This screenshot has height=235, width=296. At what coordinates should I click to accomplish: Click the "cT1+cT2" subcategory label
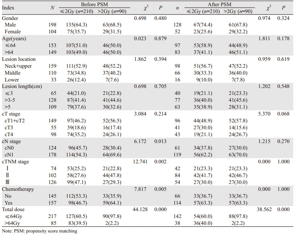(15, 120)
